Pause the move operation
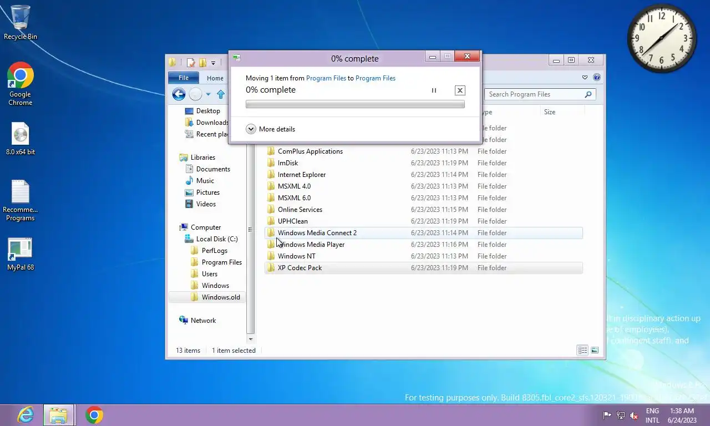This screenshot has width=710, height=426. point(434,90)
